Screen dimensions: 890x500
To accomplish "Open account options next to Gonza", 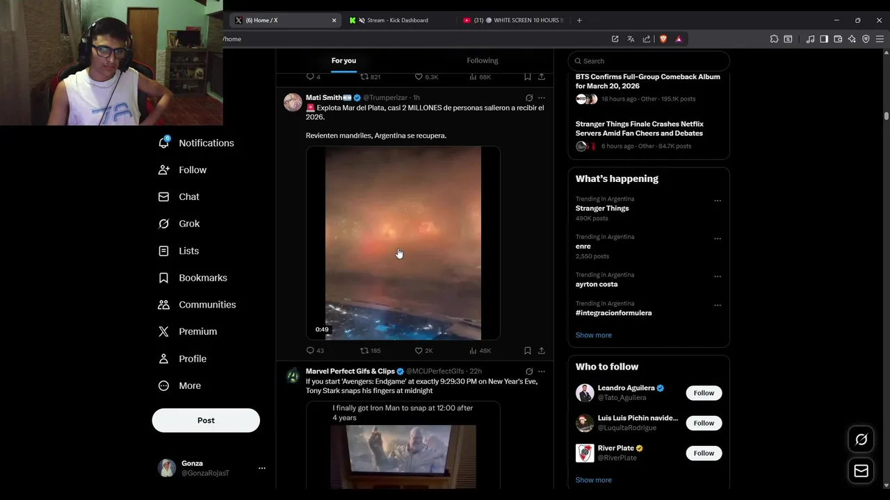I will coord(262,468).
